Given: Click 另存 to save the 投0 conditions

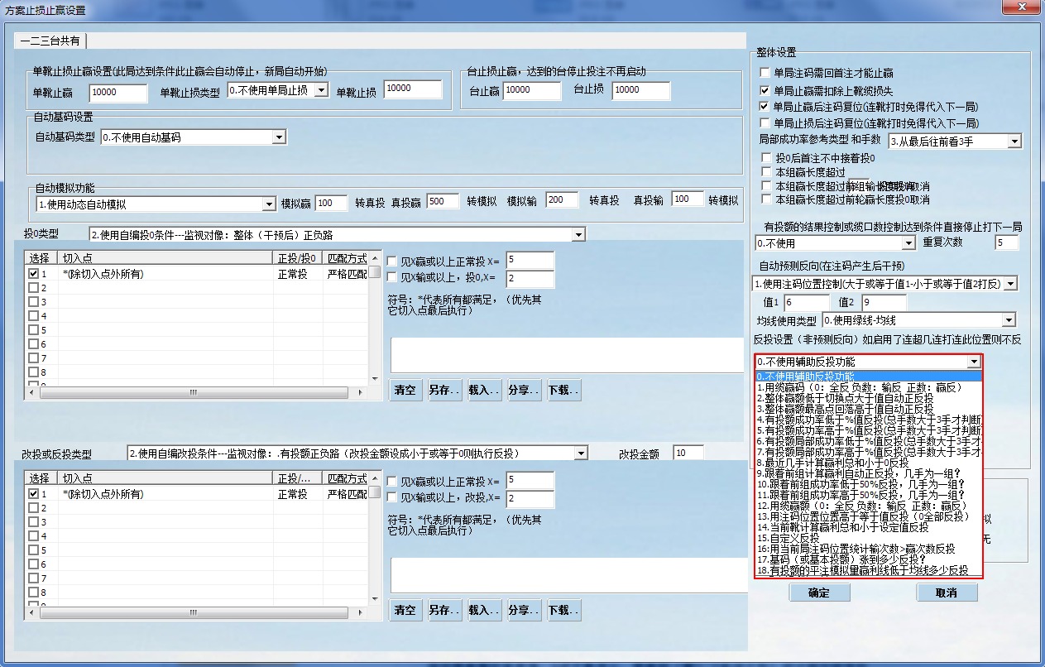Looking at the screenshot, I should [x=444, y=390].
